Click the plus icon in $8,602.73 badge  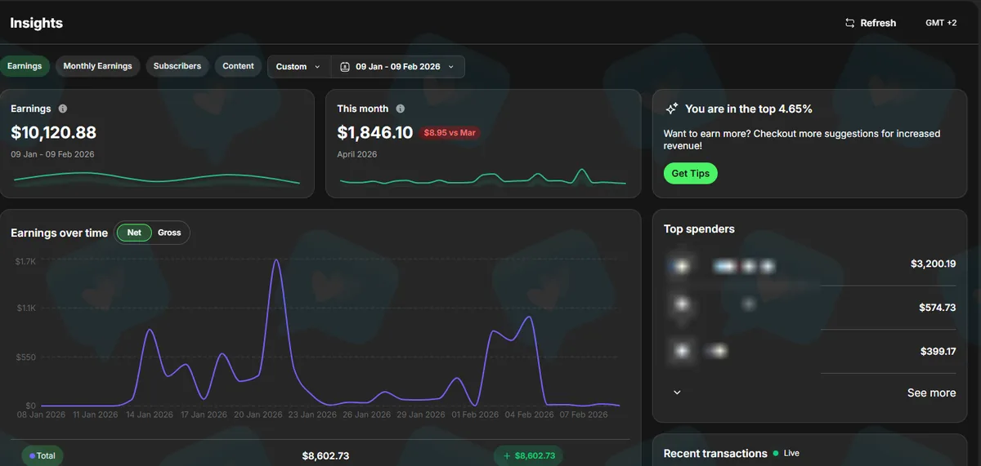(x=507, y=456)
